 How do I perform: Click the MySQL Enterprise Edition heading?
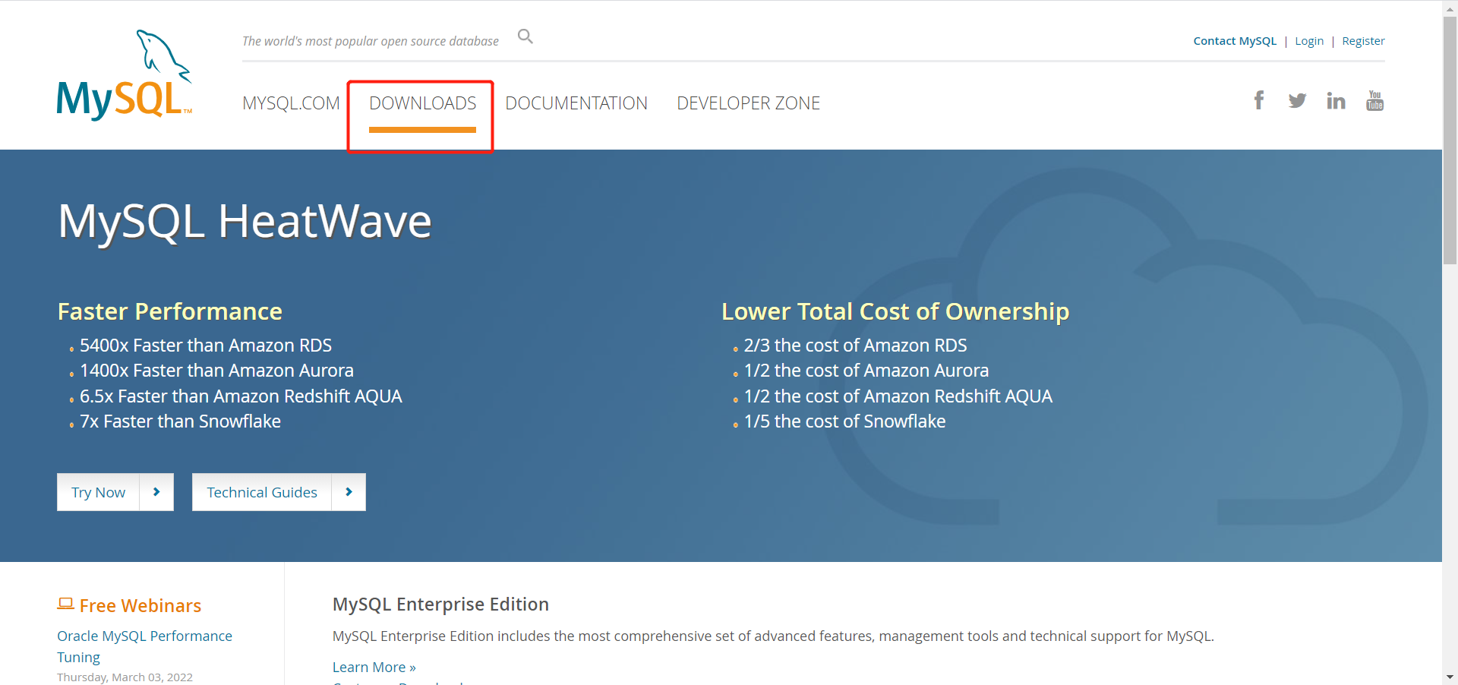[x=440, y=605]
